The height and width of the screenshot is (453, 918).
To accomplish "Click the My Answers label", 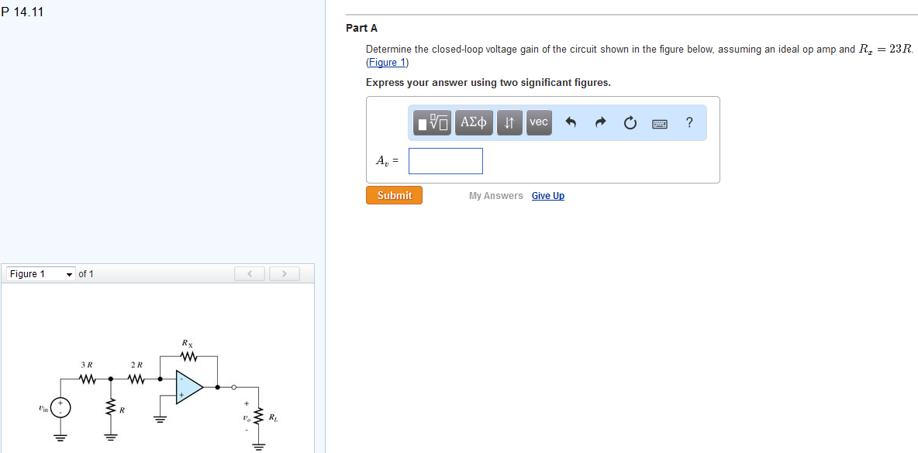I will pyautogui.click(x=495, y=195).
